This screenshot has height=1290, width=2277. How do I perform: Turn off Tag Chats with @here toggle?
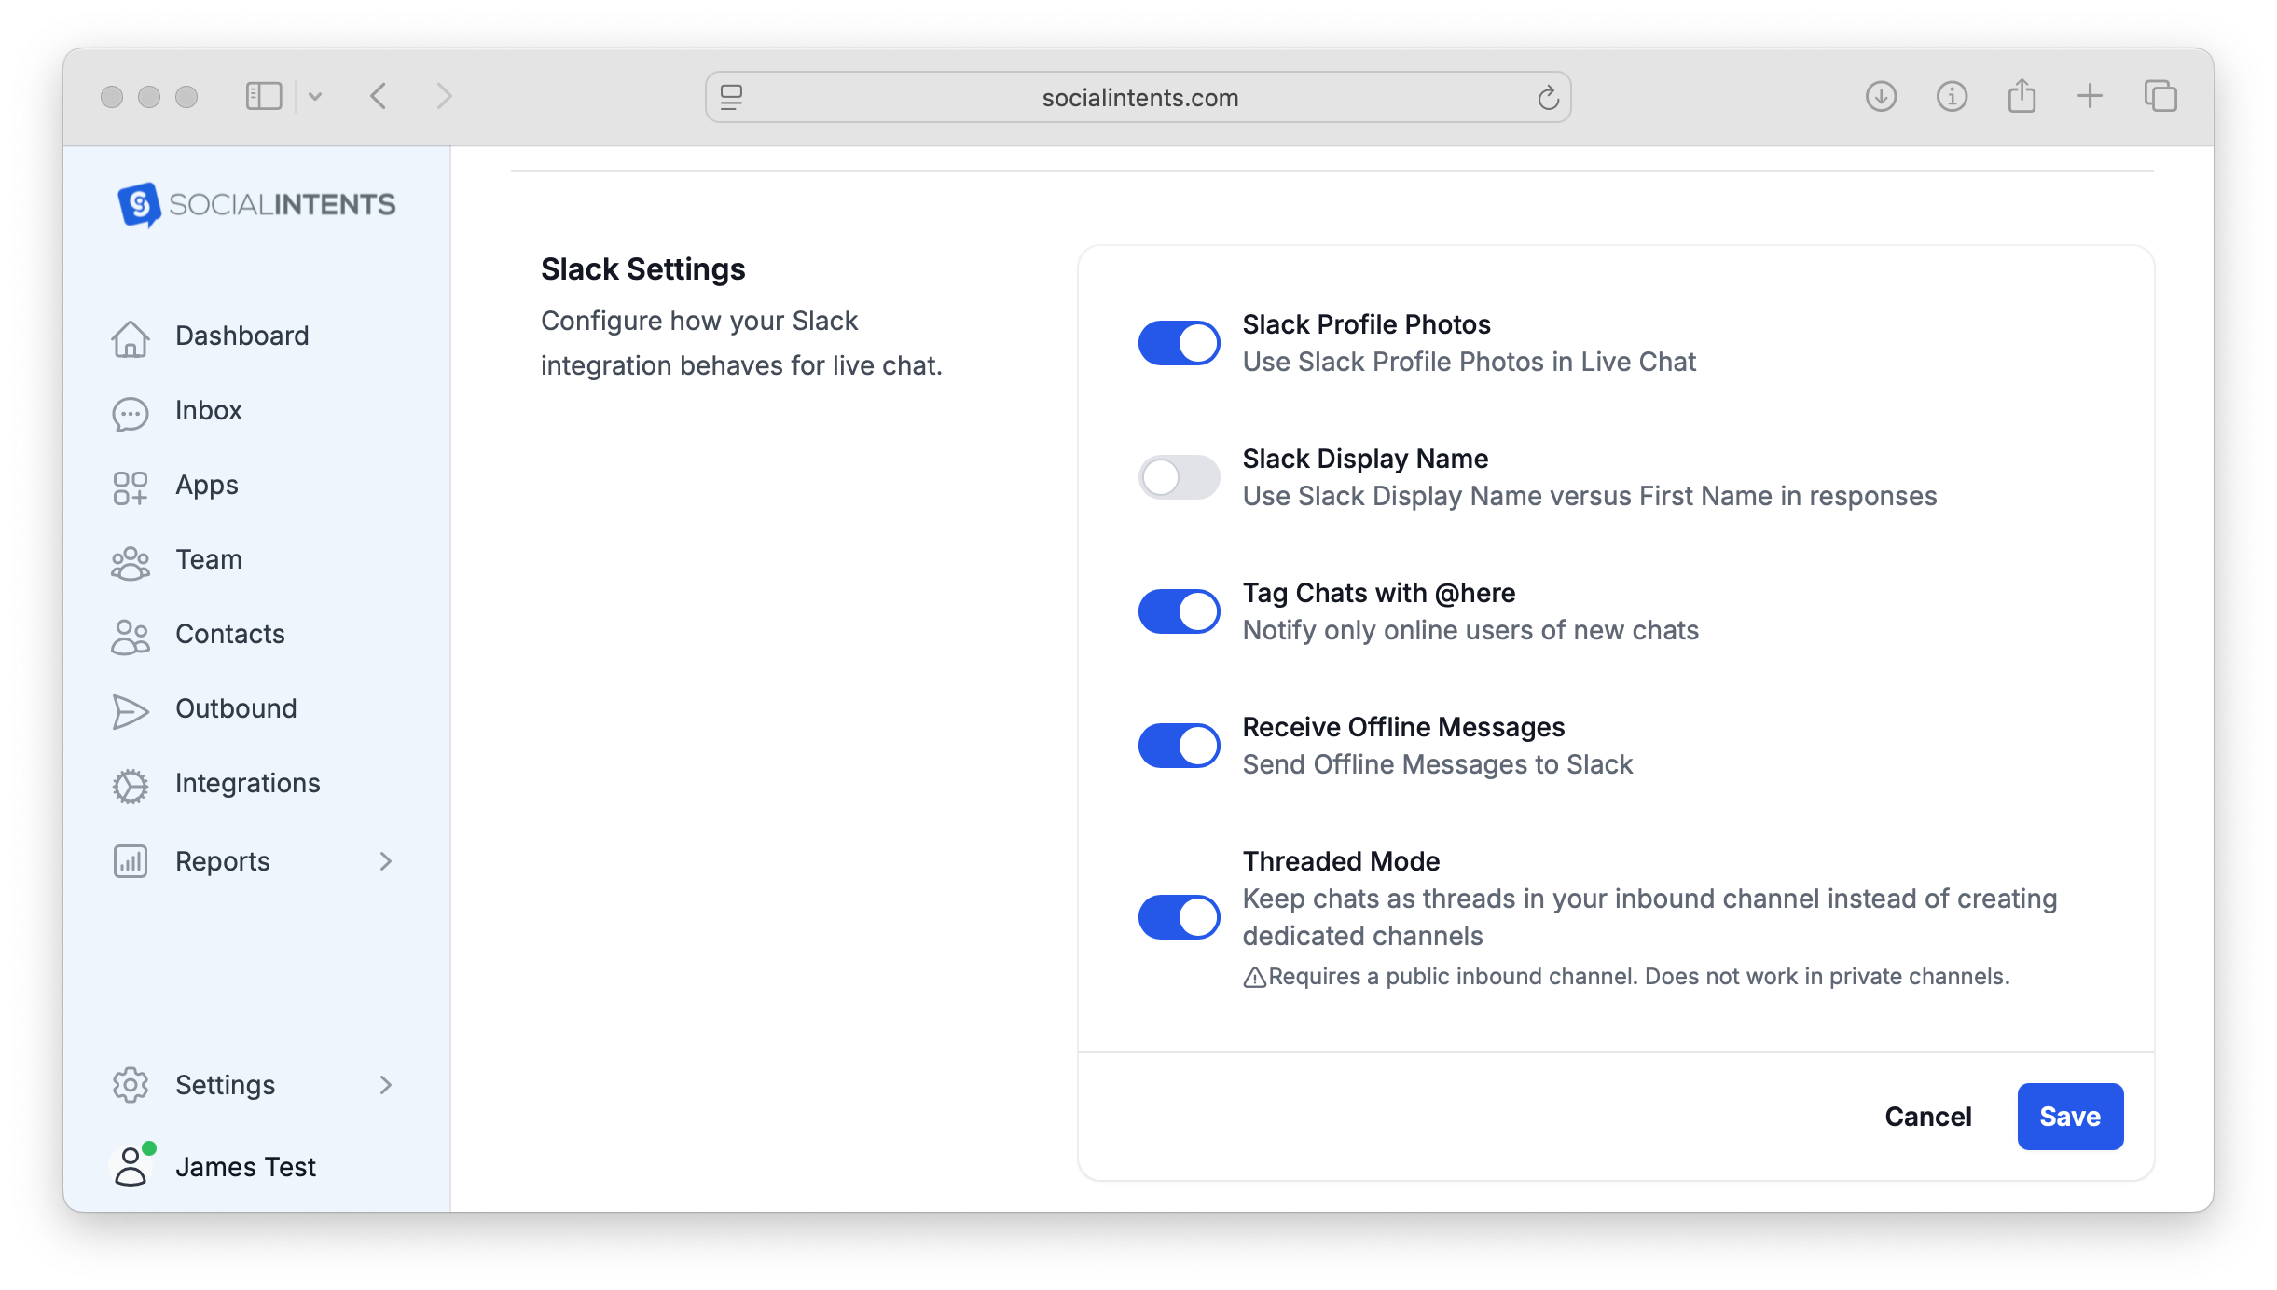pos(1179,611)
